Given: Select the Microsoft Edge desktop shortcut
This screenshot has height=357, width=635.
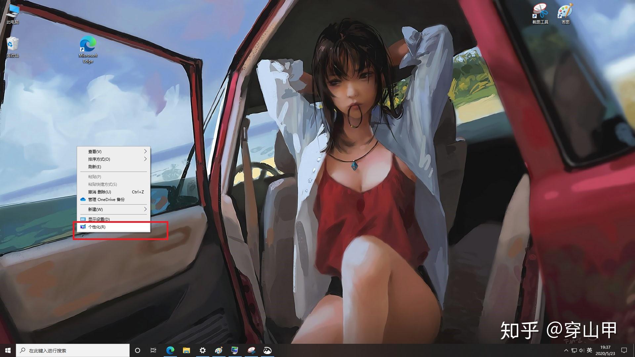Looking at the screenshot, I should point(88,50).
